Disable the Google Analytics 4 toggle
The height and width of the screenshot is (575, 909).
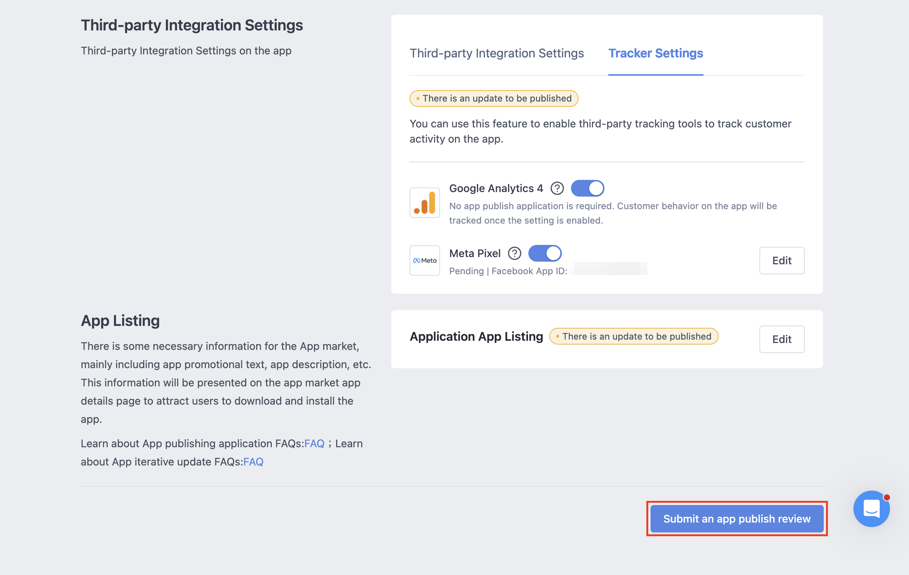coord(587,188)
